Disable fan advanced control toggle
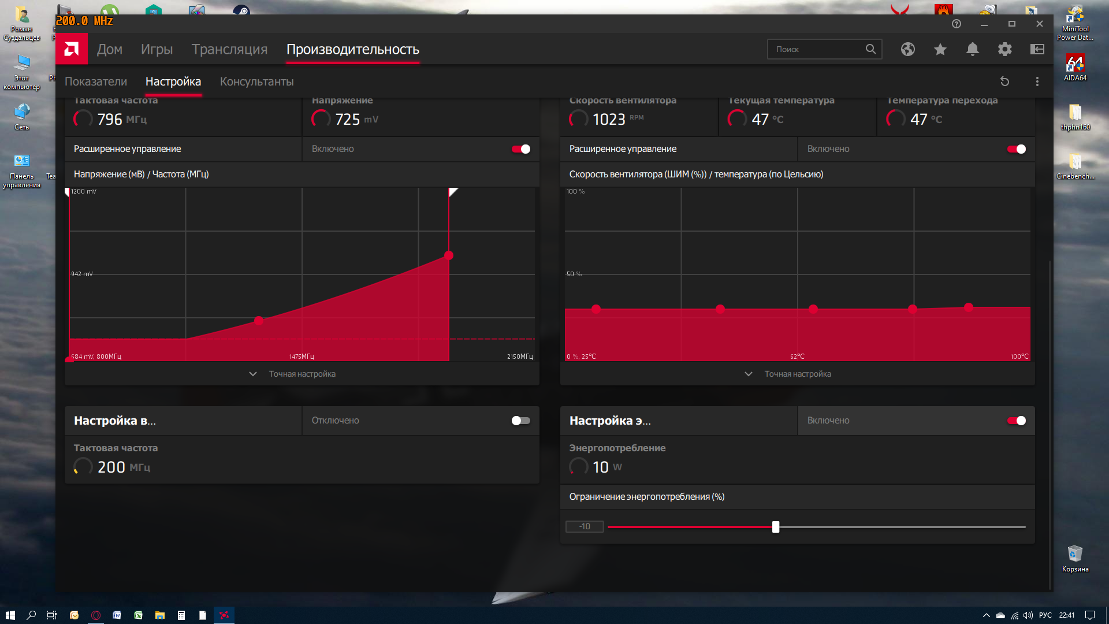Screen dimensions: 1109x624 click(1016, 149)
